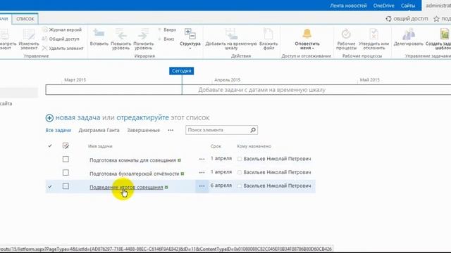The image size is (451, 253).
Task: Click Add to Timeline (Добавить на временную шкалу)
Action: 231,39
